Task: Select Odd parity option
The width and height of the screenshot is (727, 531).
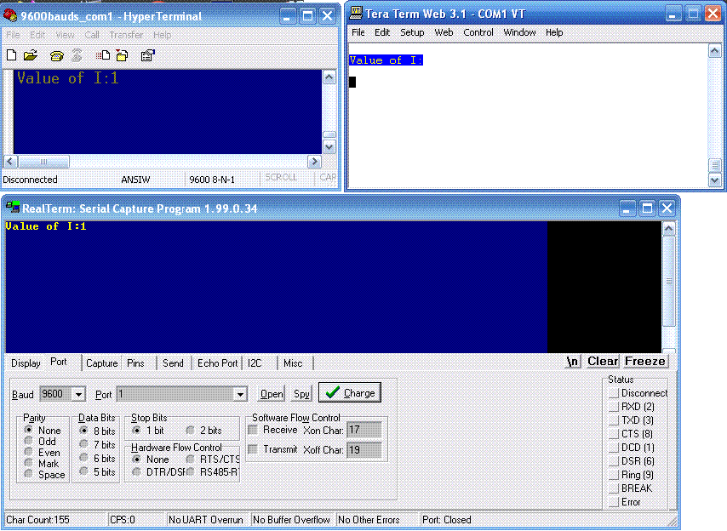Action: (29, 441)
